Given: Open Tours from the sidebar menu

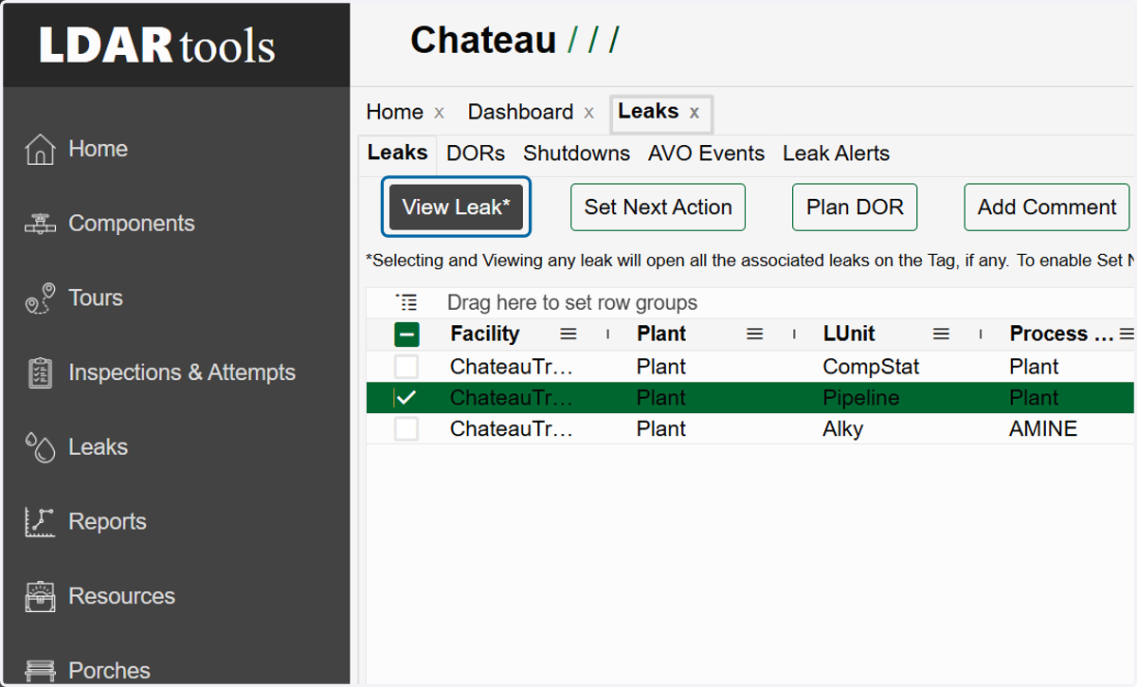Looking at the screenshot, I should (96, 298).
